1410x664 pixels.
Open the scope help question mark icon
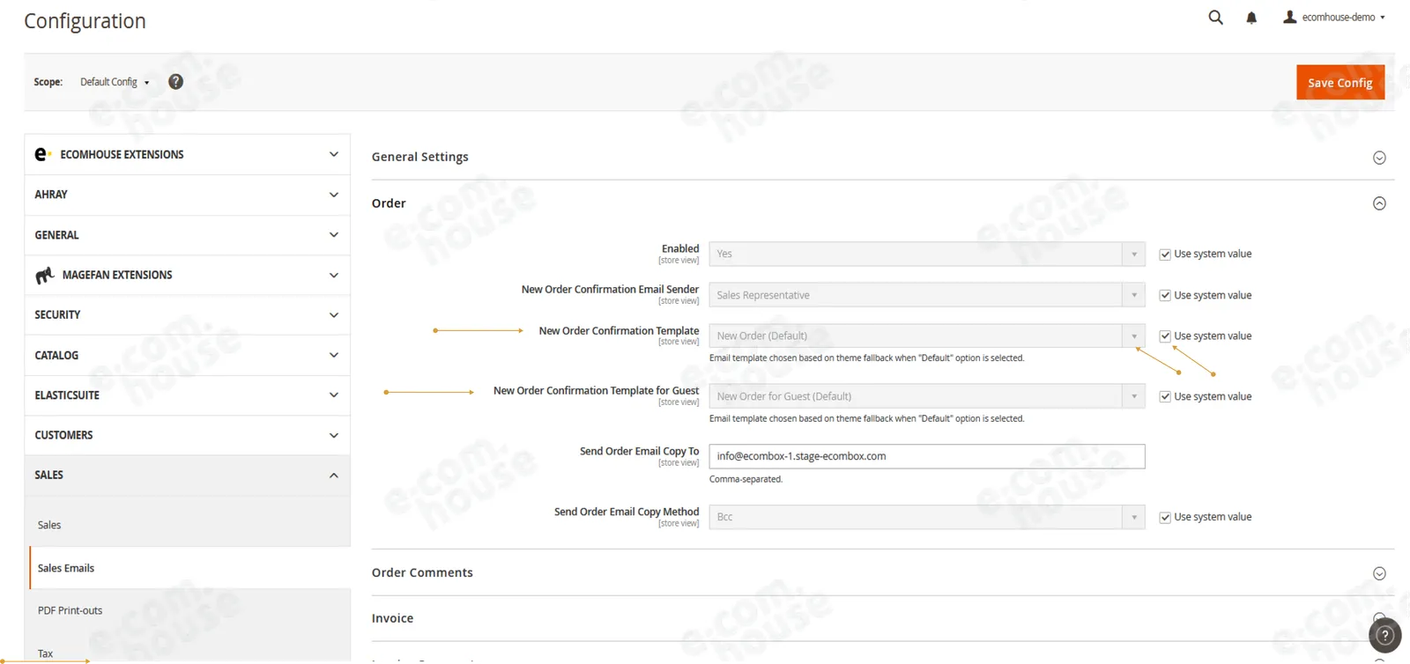(176, 82)
